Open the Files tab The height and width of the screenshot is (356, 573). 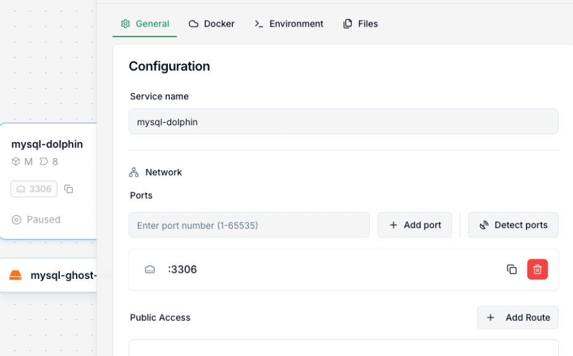click(361, 23)
